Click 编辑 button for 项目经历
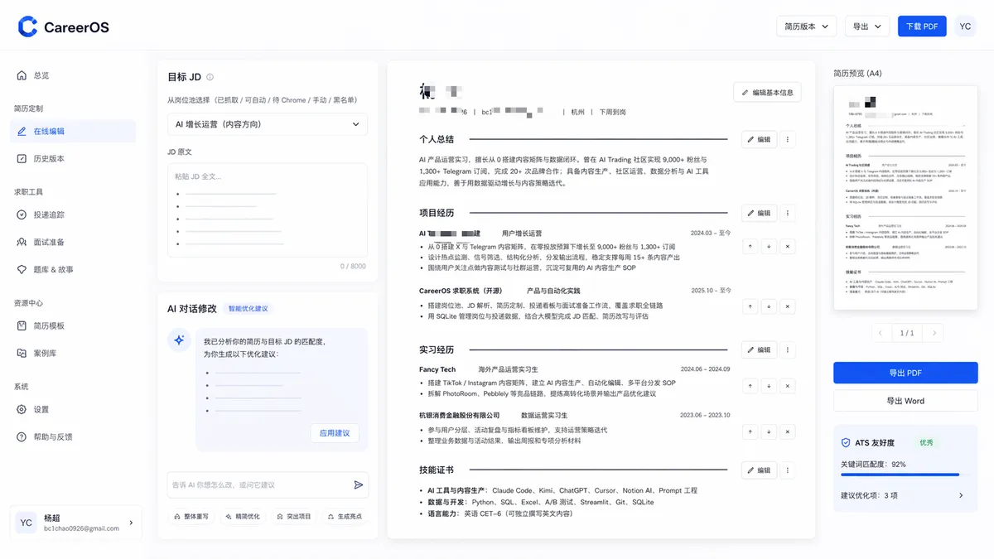The image size is (994, 559). [x=758, y=213]
